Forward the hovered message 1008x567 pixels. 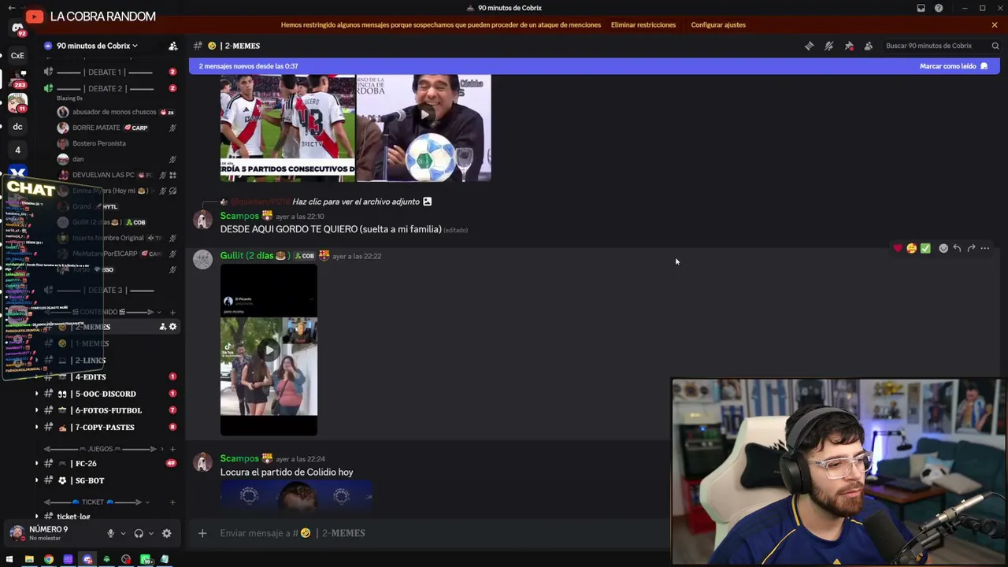[x=971, y=248]
